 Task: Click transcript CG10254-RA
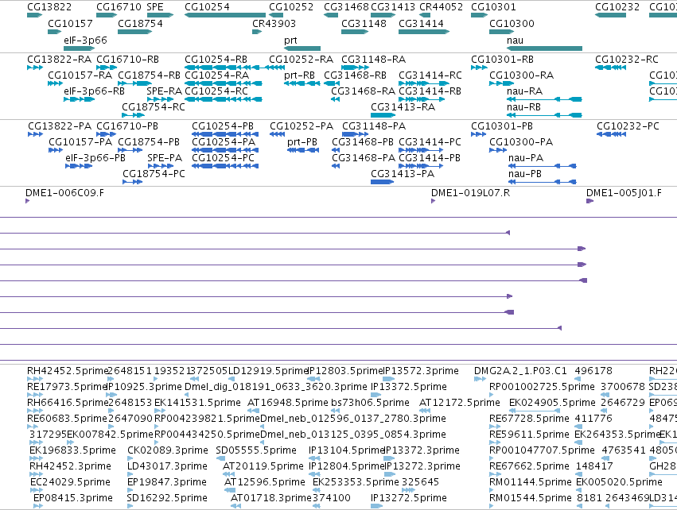pyautogui.click(x=217, y=75)
